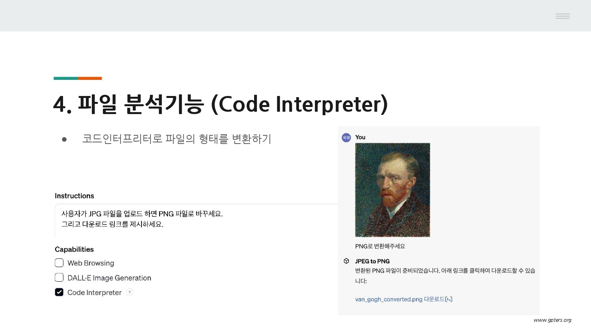Screen dimensions: 591x332
Task: Click the 'Capabilities' heading
Action: click(74, 249)
